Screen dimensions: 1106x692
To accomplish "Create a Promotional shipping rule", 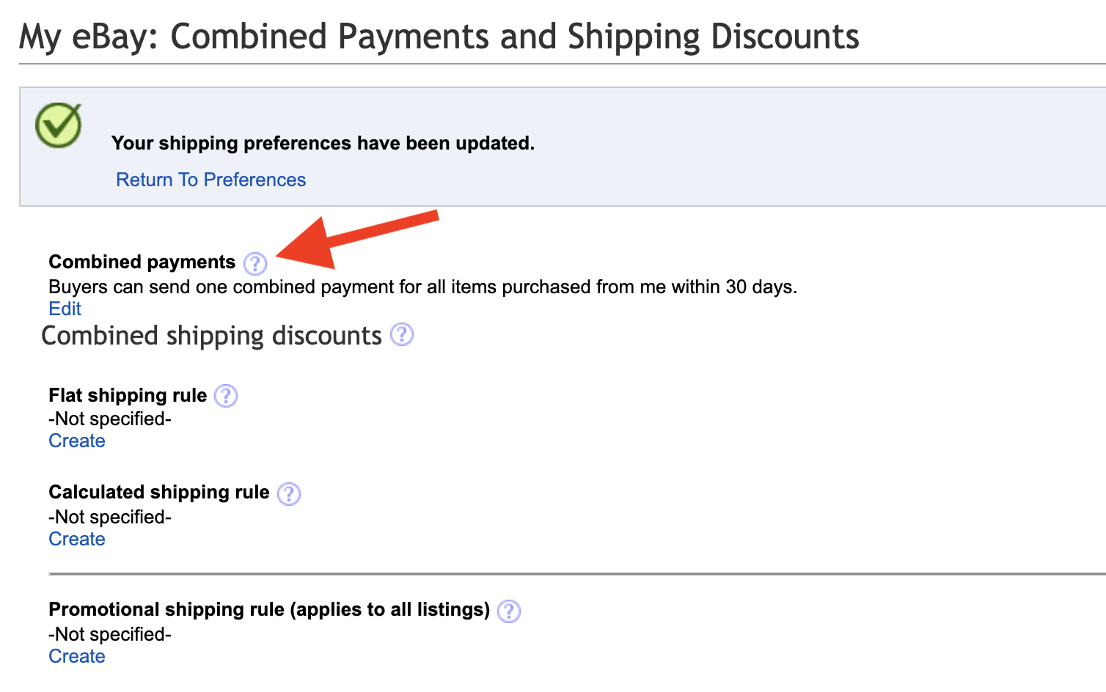I will pyautogui.click(x=77, y=656).
